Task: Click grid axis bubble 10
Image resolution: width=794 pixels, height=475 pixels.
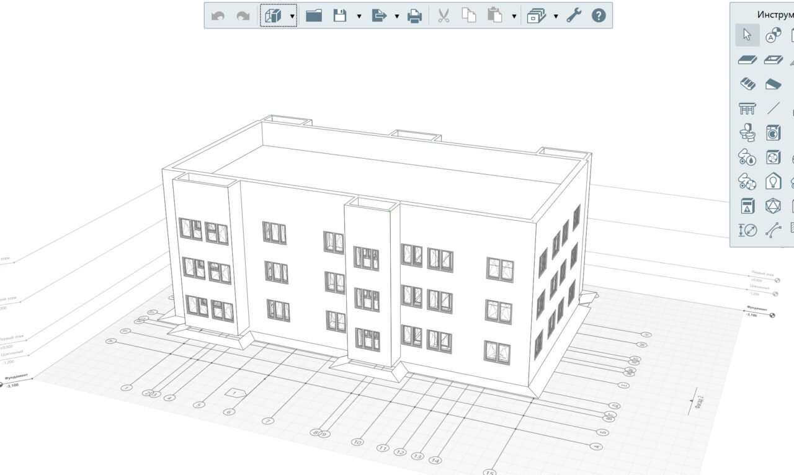Action: tap(357, 442)
